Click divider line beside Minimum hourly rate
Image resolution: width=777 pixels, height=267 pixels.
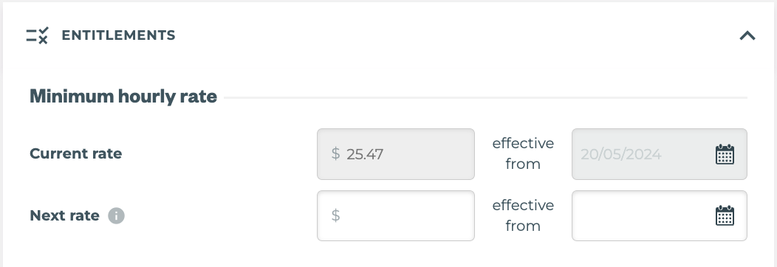pos(486,98)
